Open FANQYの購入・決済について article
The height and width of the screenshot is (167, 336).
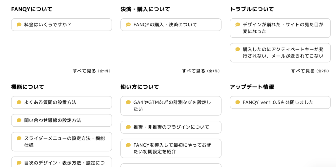[x=165, y=25]
